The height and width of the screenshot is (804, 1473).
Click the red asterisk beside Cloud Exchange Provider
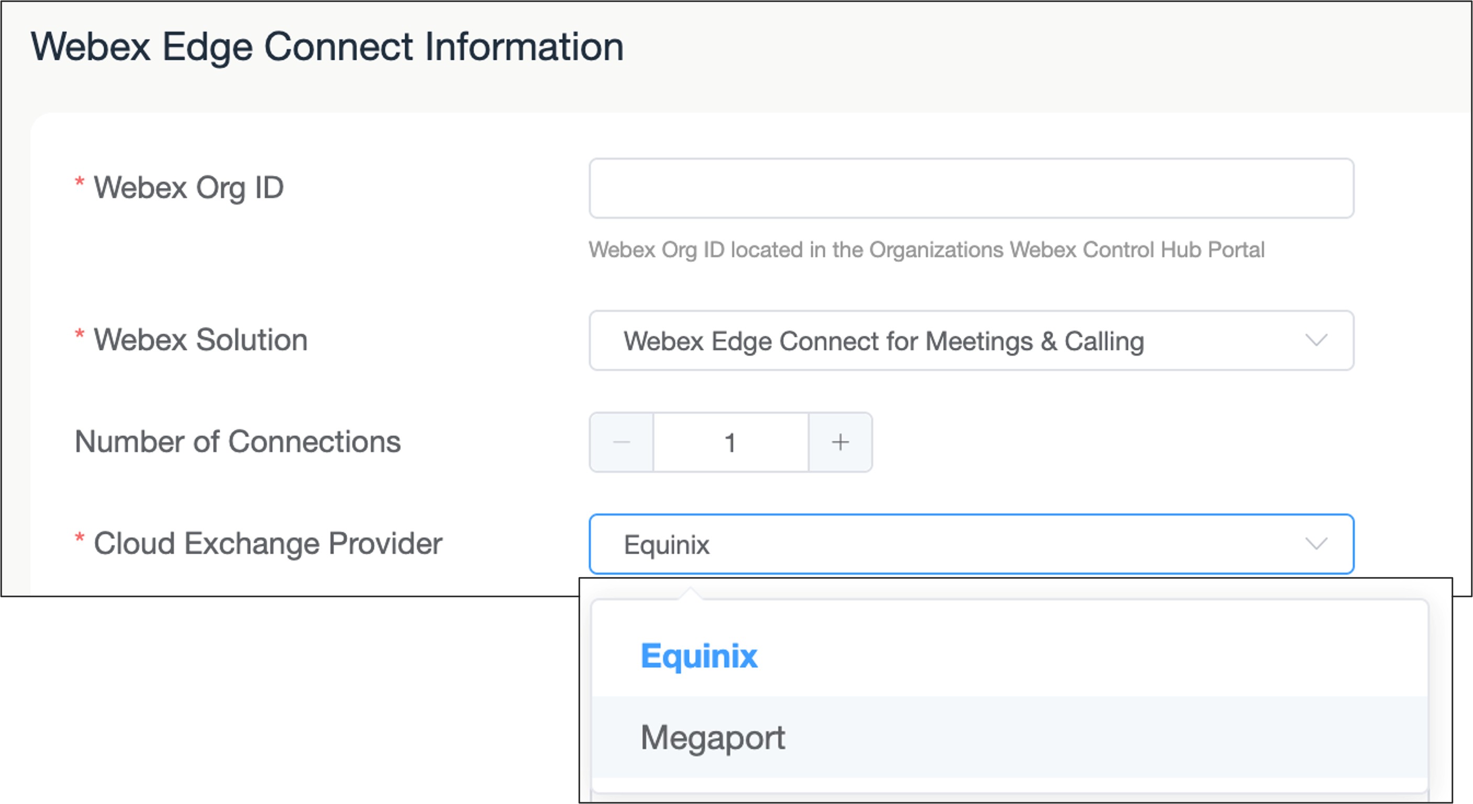[80, 538]
